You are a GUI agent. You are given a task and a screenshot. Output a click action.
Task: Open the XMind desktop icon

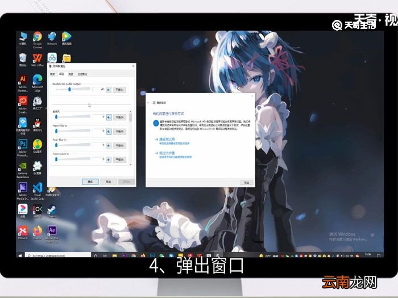[23, 233]
